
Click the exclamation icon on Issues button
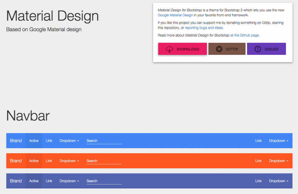coord(258,49)
